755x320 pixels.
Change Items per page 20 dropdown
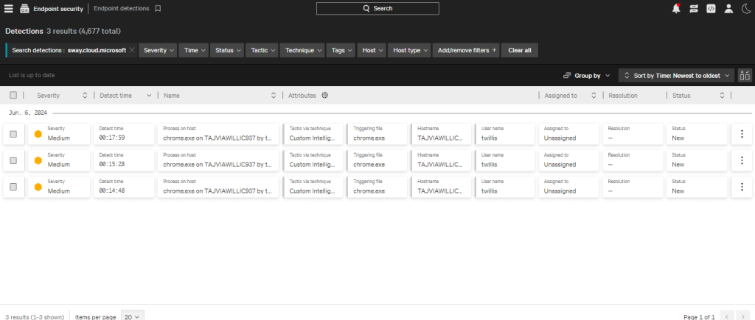click(132, 316)
